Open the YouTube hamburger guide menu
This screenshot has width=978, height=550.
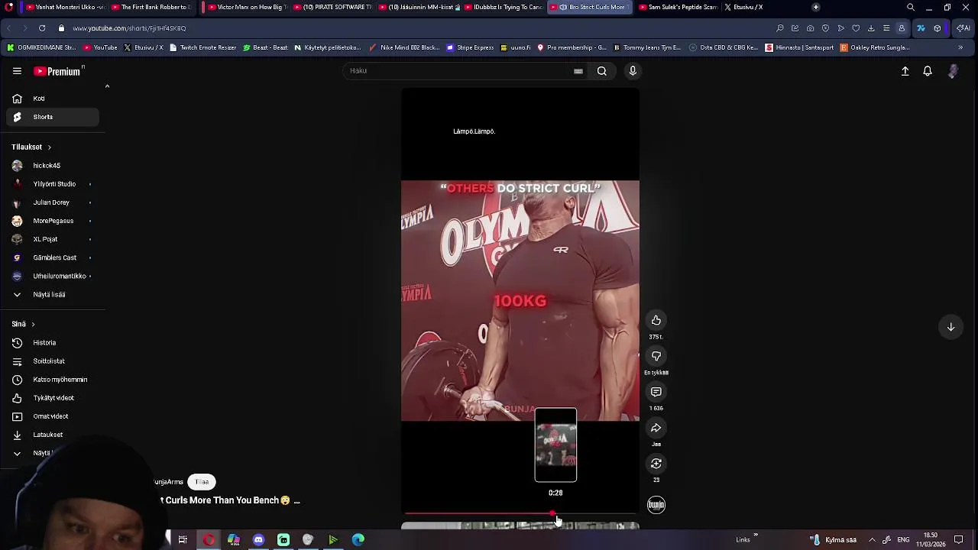click(x=17, y=71)
